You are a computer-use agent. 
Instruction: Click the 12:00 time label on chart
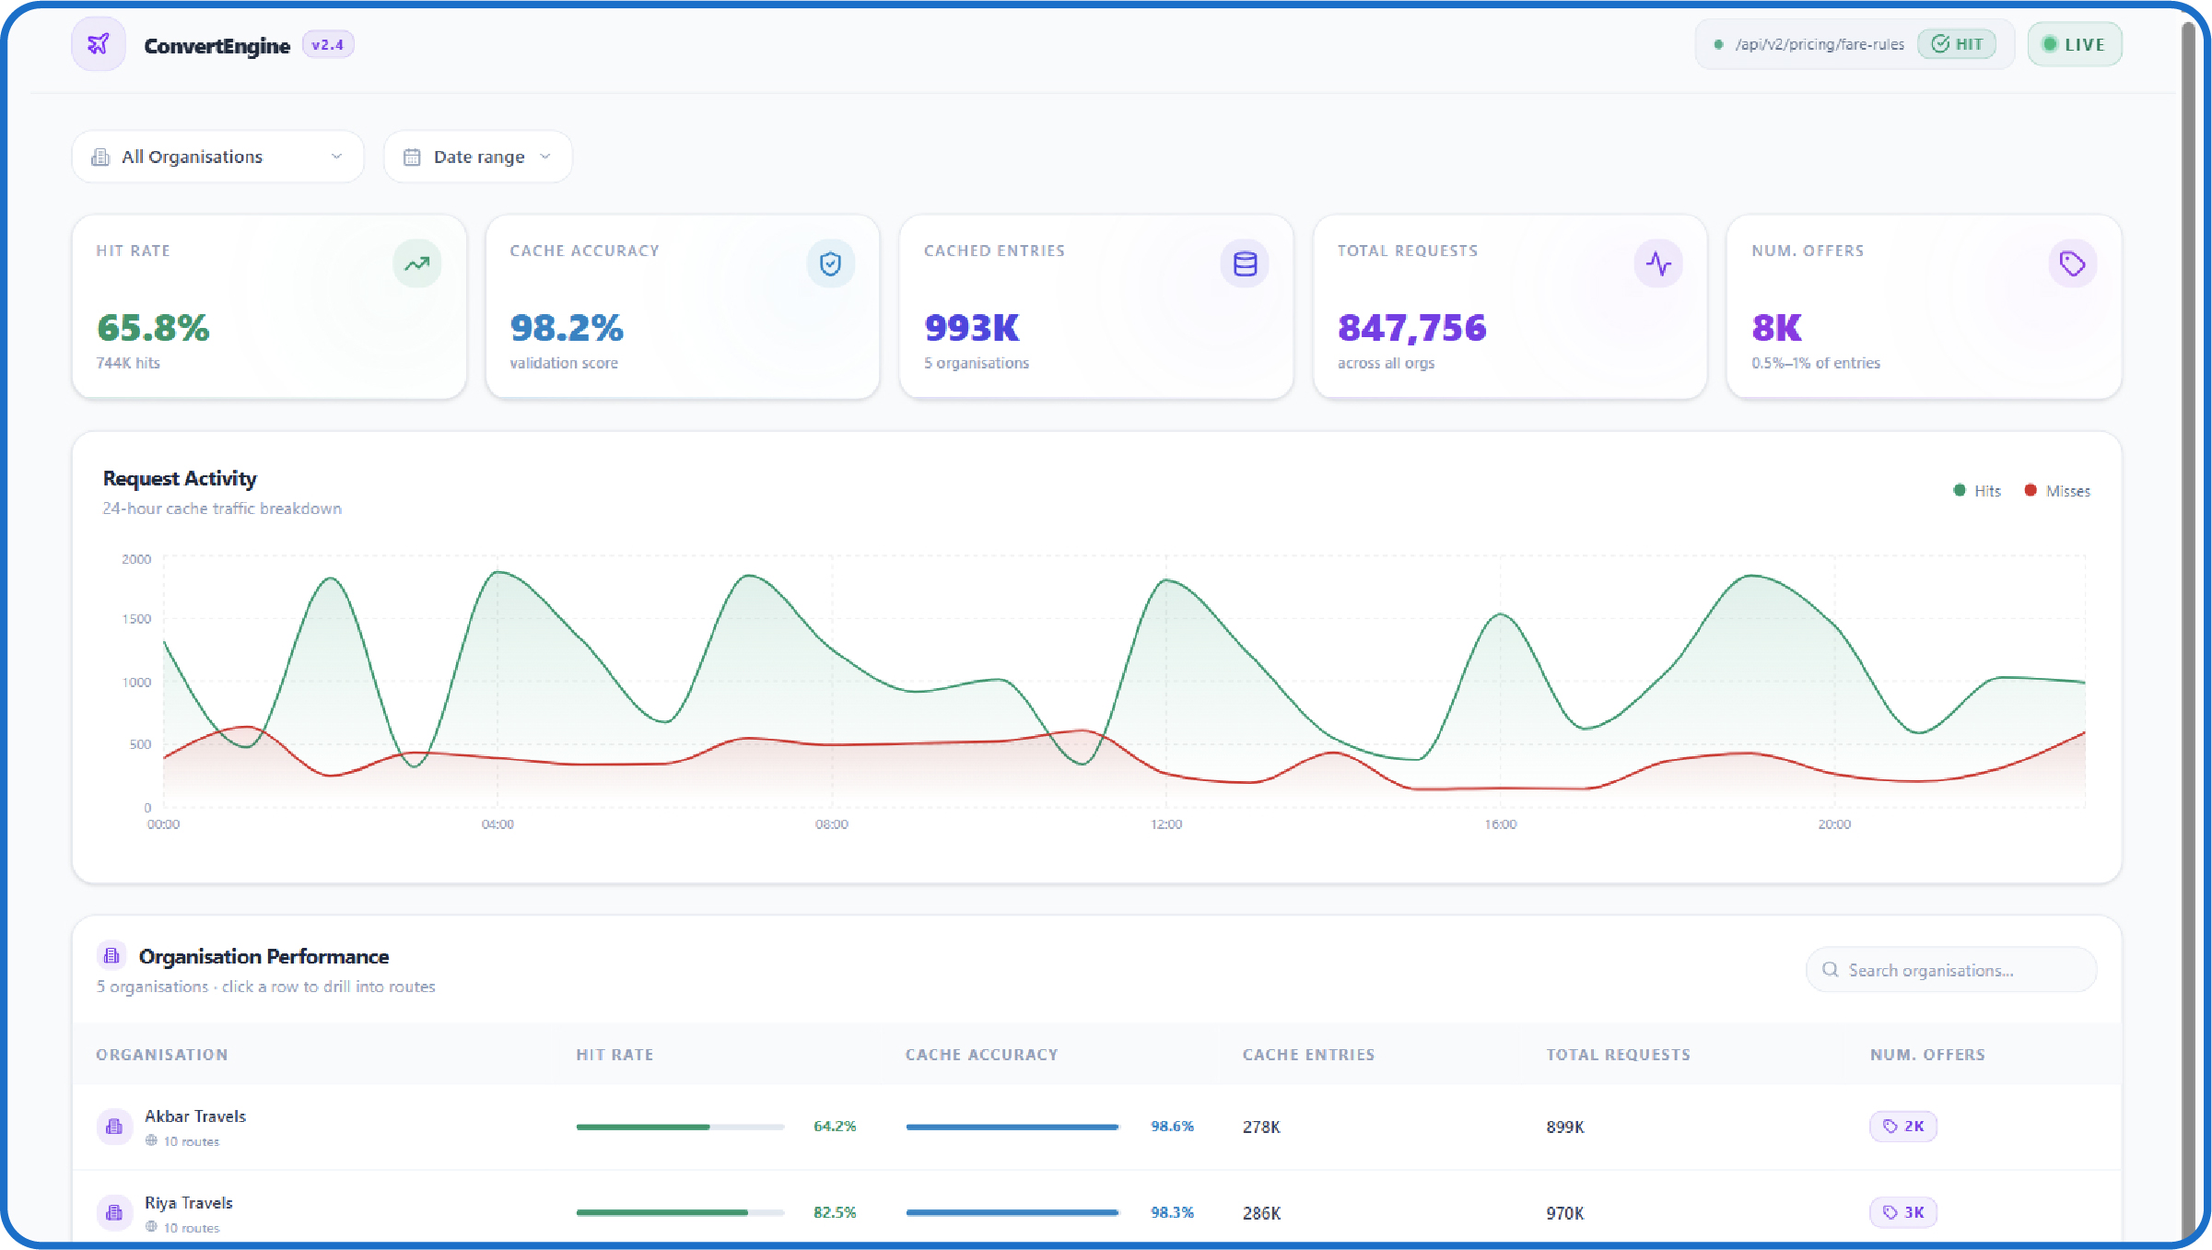tap(1166, 824)
